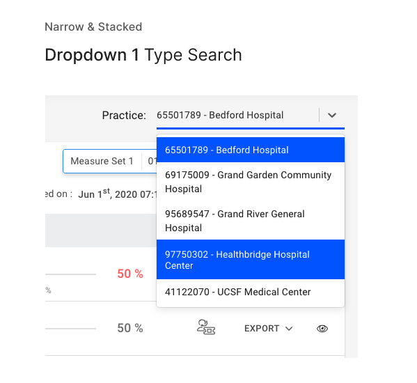417x383 pixels.
Task: Click the progress line beside red 50 %
Action: (x=70, y=274)
